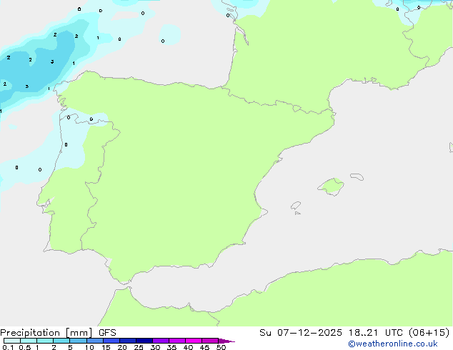
Task: Click the 0.5–1 mm legend swatch
Action: (29, 341)
